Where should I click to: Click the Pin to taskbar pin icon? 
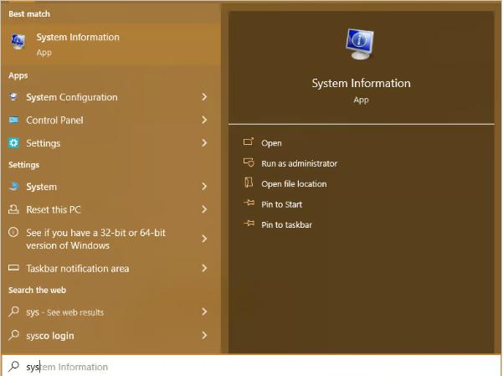pos(249,223)
